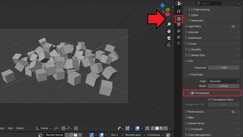The height and width of the screenshot is (137, 243).
Task: Toggle snapping magnet icon
Action: [x=63, y=128]
